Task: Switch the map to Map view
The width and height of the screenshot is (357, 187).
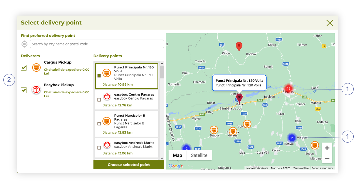Action: pyautogui.click(x=178, y=155)
